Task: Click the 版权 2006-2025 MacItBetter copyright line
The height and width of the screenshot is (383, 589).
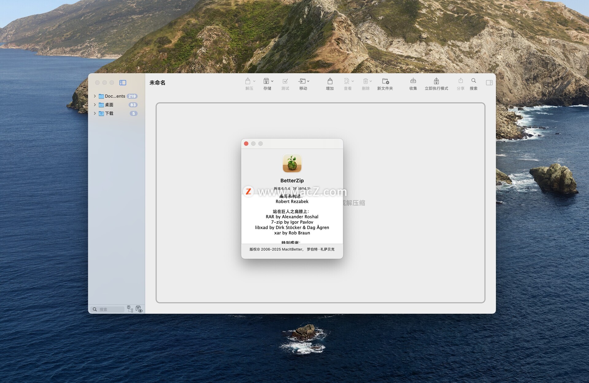Action: (x=292, y=249)
